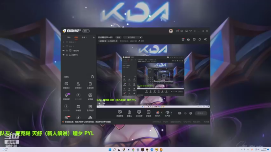Add a screen capture source from bottom bar

point(120,113)
